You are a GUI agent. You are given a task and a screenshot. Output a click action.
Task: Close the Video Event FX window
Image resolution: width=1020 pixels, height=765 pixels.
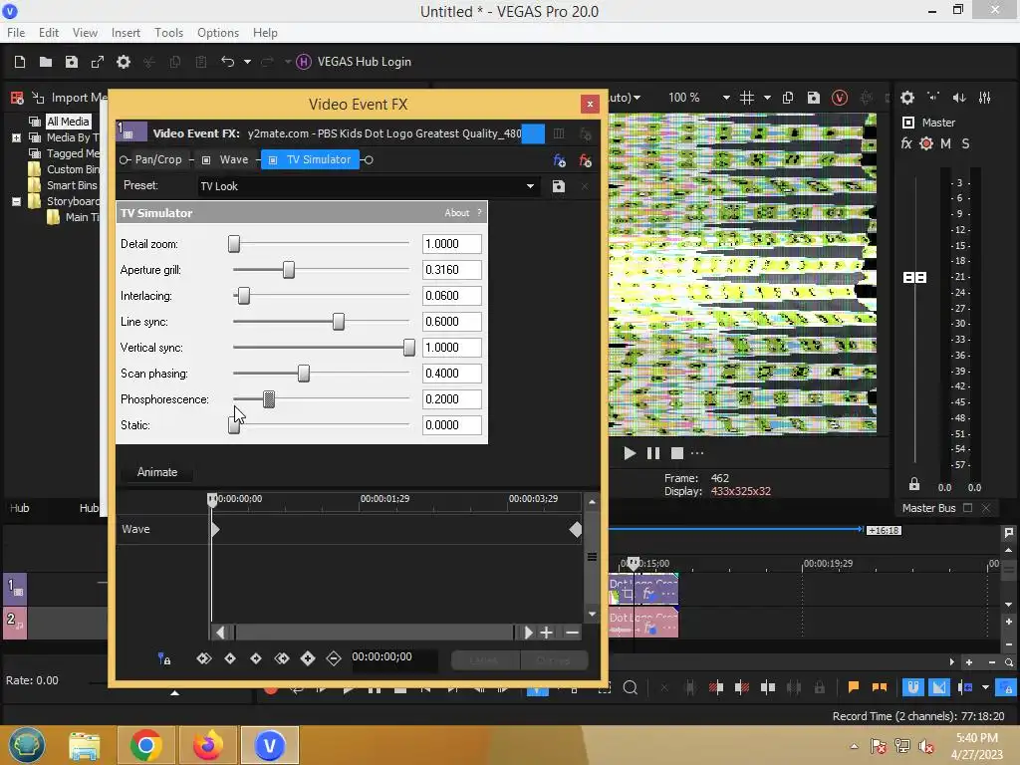pyautogui.click(x=590, y=104)
